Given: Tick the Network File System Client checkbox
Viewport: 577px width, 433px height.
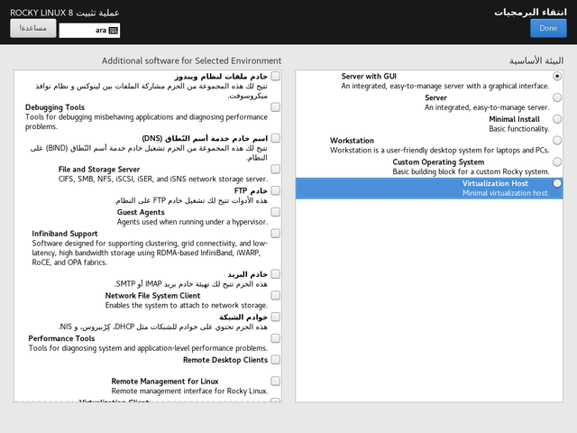Looking at the screenshot, I should pyautogui.click(x=275, y=295).
